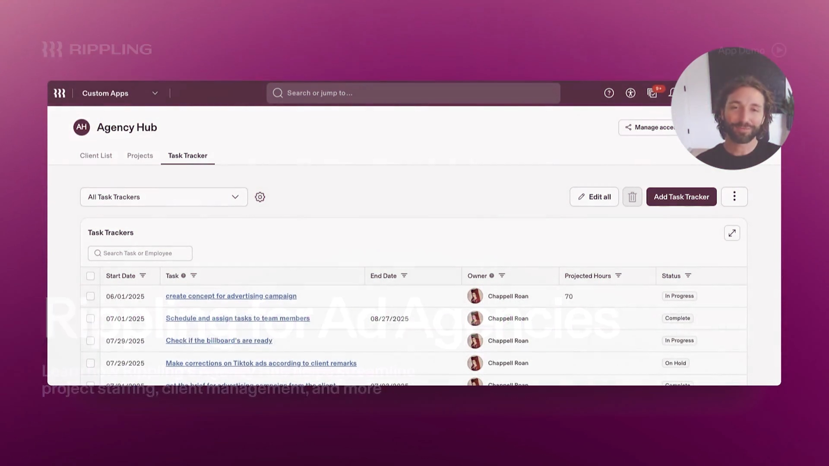Image resolution: width=829 pixels, height=466 pixels.
Task: Open 'create concept for advertising campaign' link
Action: click(x=231, y=296)
